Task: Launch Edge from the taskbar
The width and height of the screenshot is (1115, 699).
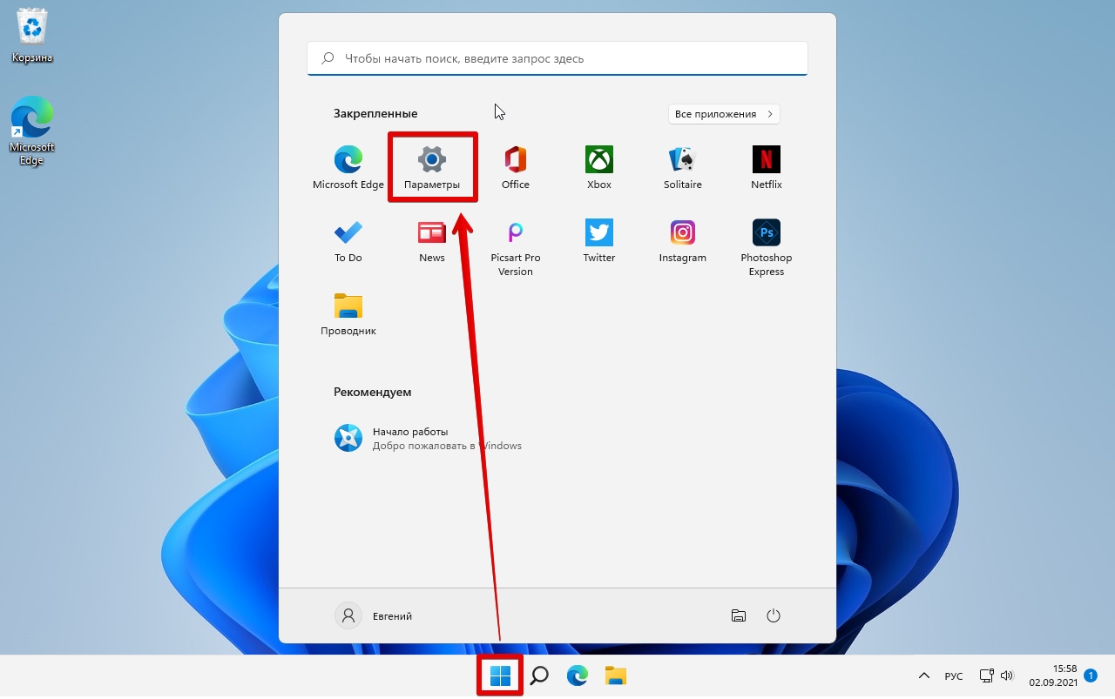Action: point(578,675)
